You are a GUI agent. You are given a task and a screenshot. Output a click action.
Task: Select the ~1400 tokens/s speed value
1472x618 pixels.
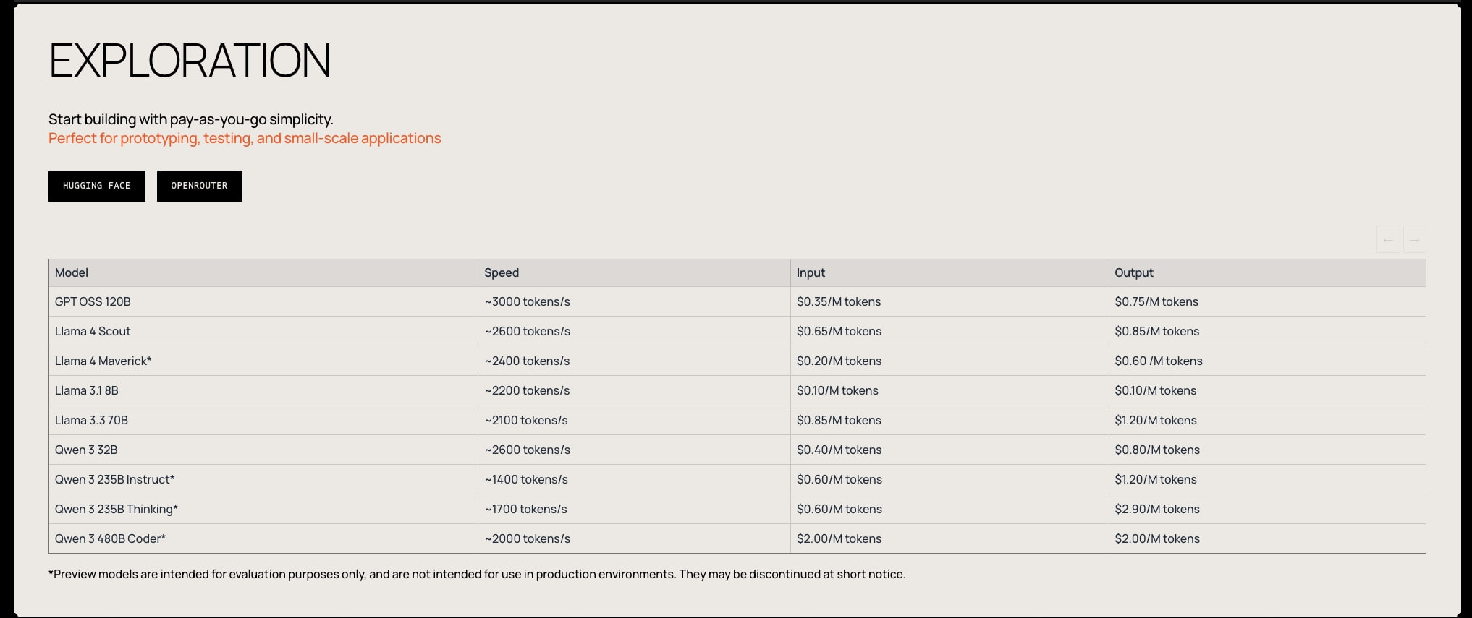click(526, 480)
